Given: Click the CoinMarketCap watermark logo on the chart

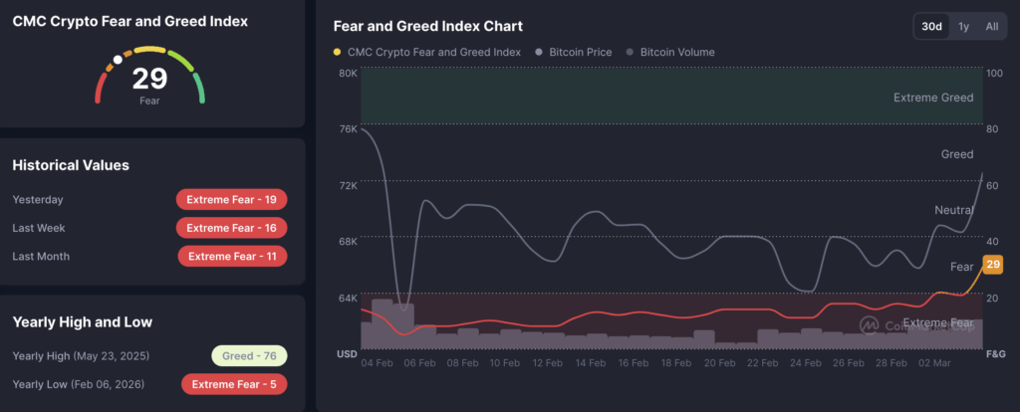Looking at the screenshot, I should click(x=870, y=324).
